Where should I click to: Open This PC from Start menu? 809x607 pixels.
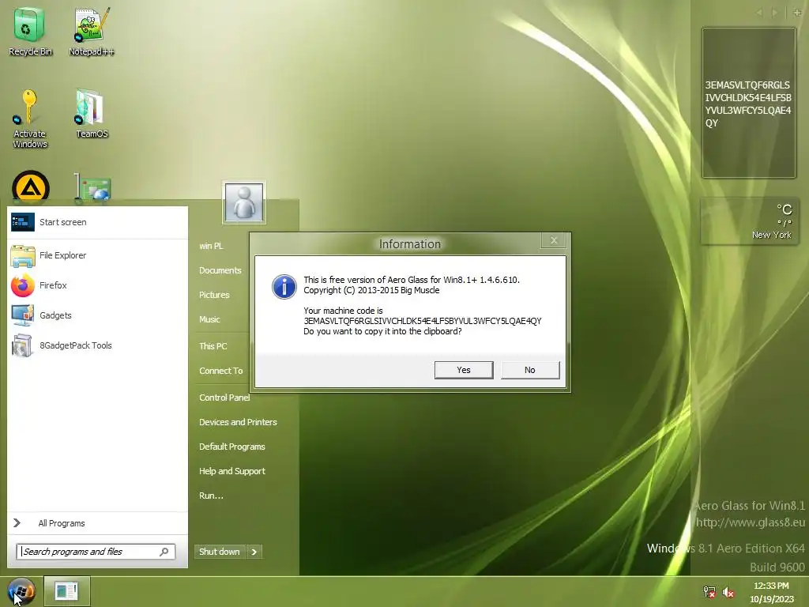click(x=213, y=346)
